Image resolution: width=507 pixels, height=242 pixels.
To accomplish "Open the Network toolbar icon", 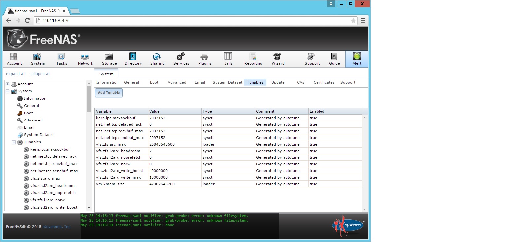I will (85, 59).
